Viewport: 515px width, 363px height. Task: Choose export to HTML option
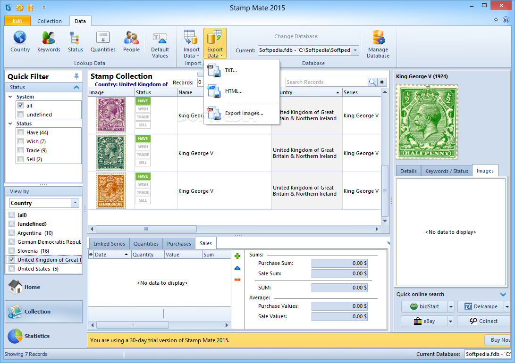(x=241, y=91)
